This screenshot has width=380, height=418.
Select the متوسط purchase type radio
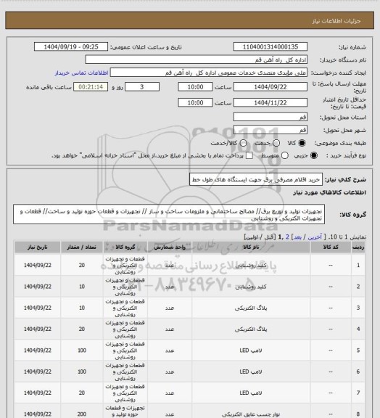click(x=284, y=155)
